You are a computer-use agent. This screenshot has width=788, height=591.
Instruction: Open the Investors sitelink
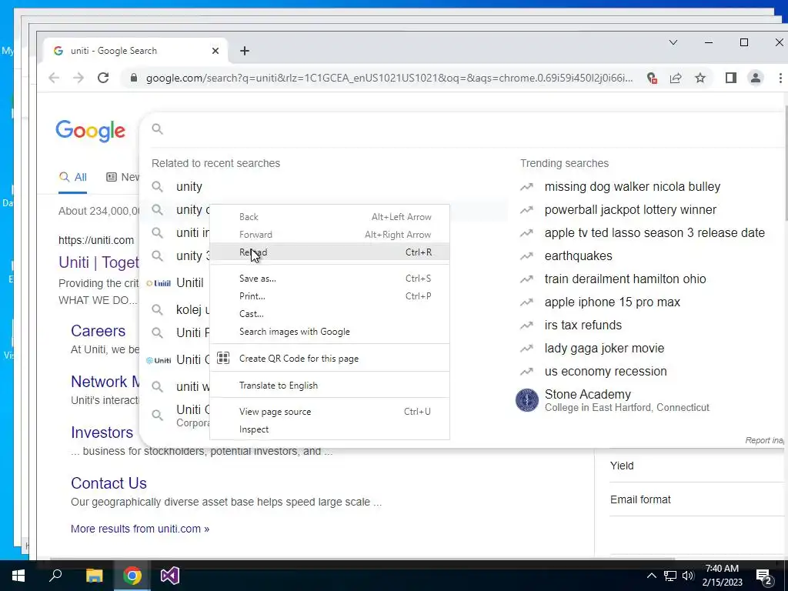102,432
